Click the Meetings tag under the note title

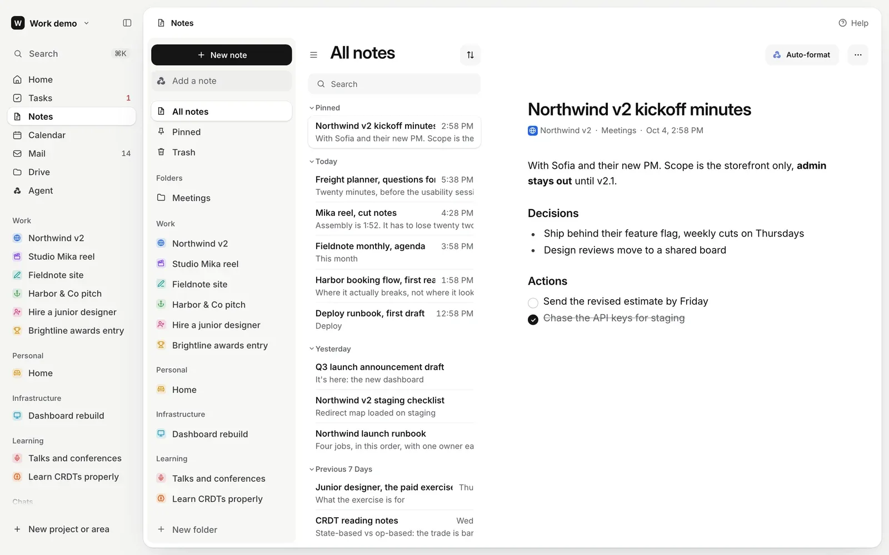click(x=618, y=130)
